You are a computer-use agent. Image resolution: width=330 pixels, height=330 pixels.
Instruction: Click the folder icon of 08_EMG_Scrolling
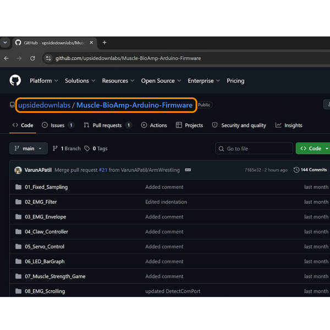tap(18, 291)
